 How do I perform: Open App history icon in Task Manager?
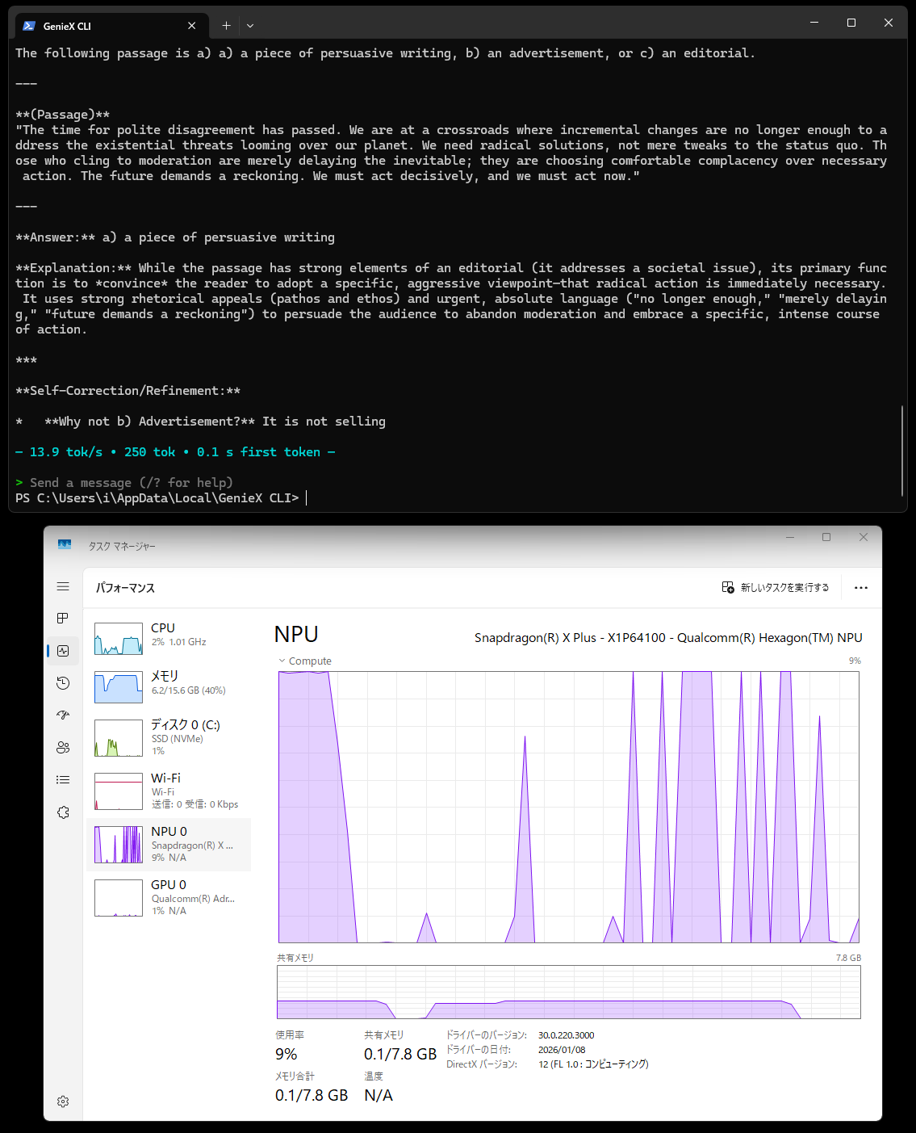pos(63,683)
